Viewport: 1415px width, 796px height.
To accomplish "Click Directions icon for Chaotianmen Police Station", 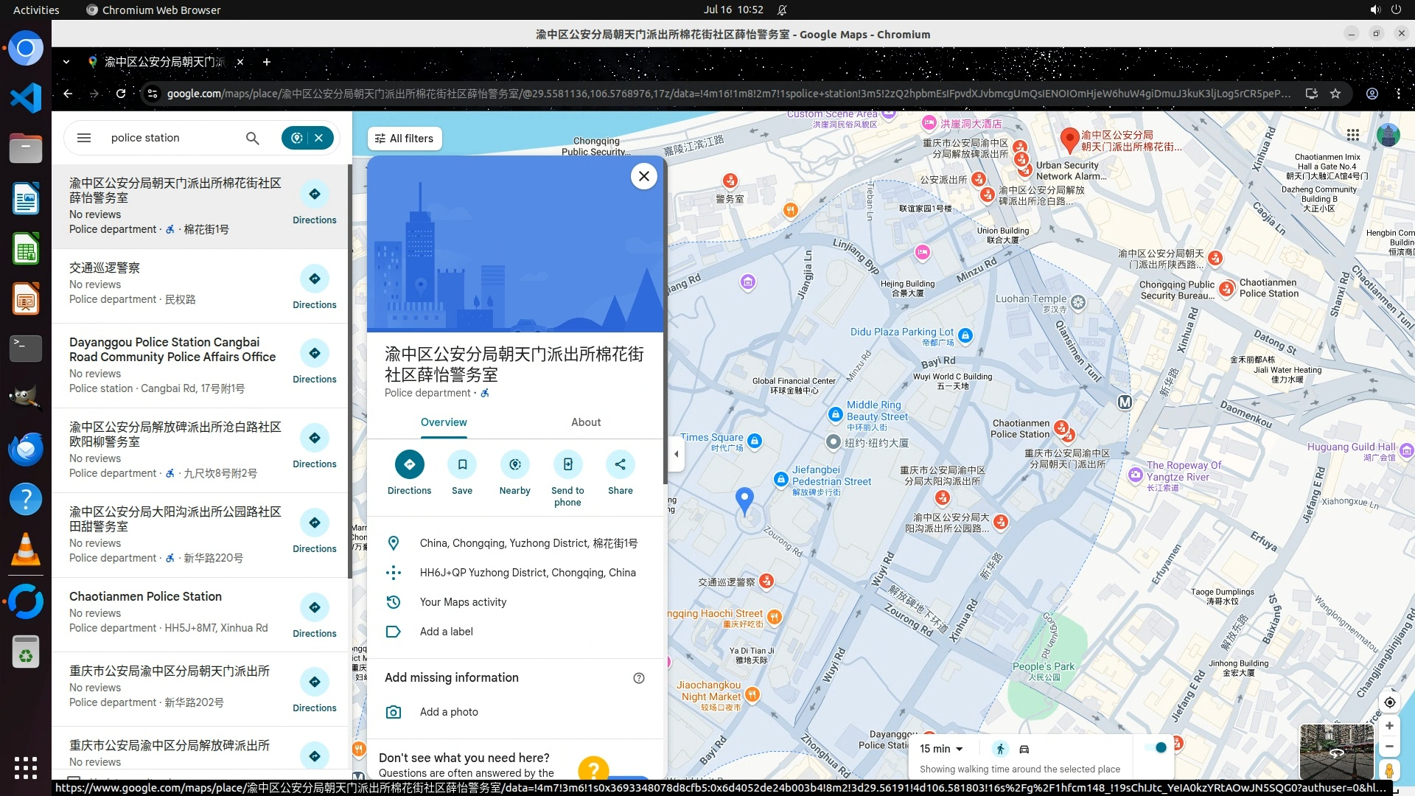I will point(315,608).
